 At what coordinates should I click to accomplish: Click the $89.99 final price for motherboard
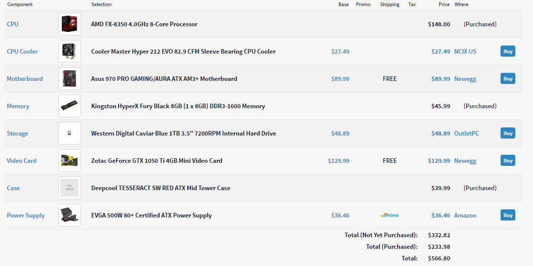441,79
